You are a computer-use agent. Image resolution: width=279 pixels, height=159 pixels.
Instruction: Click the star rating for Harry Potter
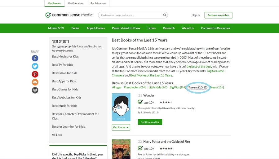(166, 148)
